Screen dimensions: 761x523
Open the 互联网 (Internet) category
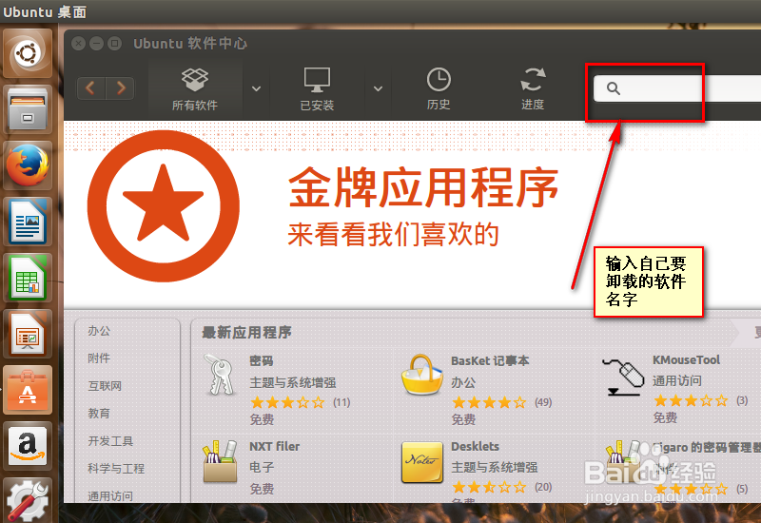[x=105, y=386]
